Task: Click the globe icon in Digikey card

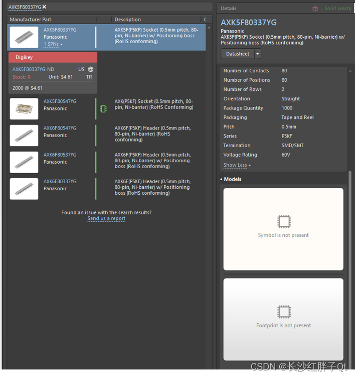Action: click(91, 70)
